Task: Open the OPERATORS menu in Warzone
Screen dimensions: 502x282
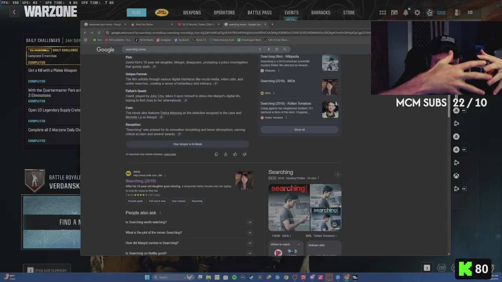Action: pos(224,13)
